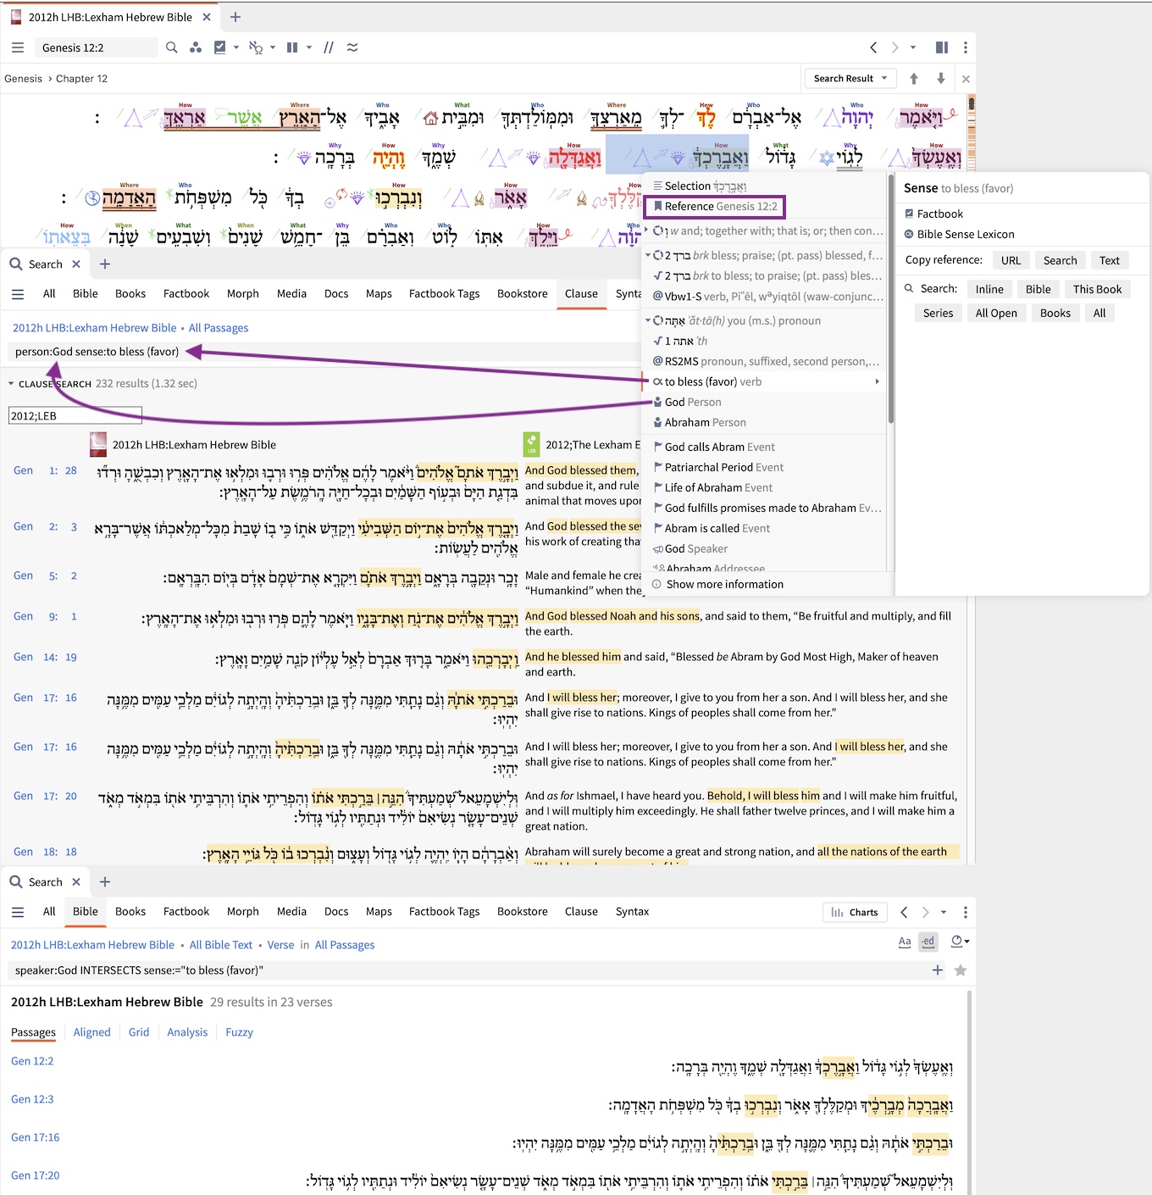This screenshot has width=1152, height=1195.
Task: Click the multiple columns view icon
Action: (292, 47)
